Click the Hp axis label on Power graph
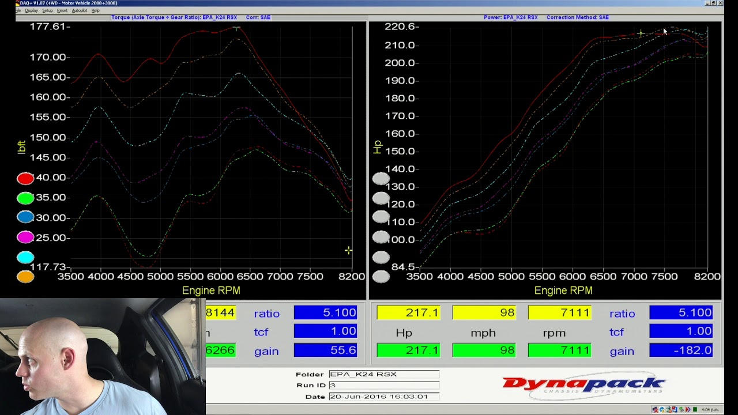The width and height of the screenshot is (738, 415). coord(377,147)
